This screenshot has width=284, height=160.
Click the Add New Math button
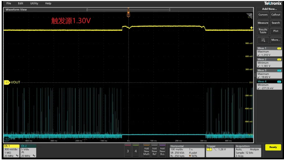click(x=146, y=151)
